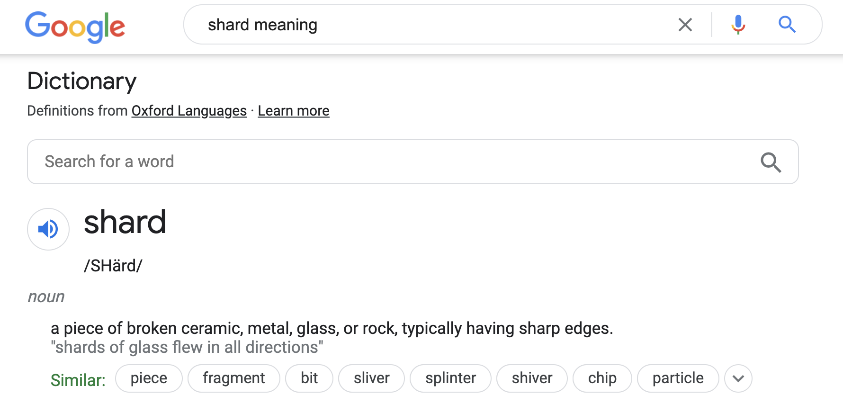
Task: Click the blue search magnifier icon
Action: pos(787,25)
